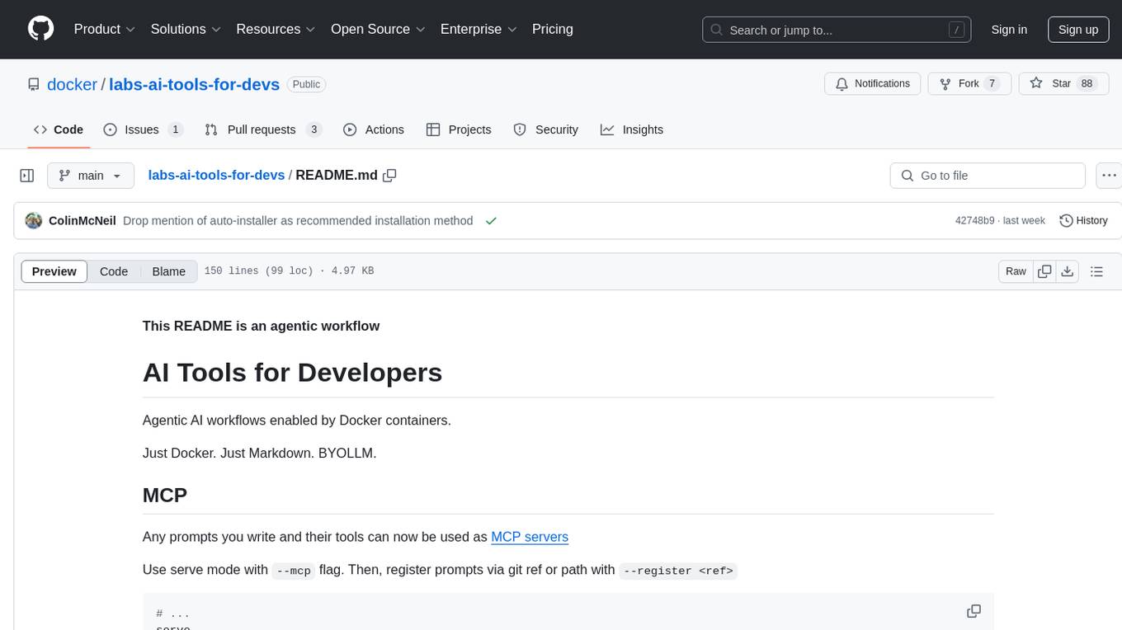
Task: Click the --mcp inline code
Action: 294,570
